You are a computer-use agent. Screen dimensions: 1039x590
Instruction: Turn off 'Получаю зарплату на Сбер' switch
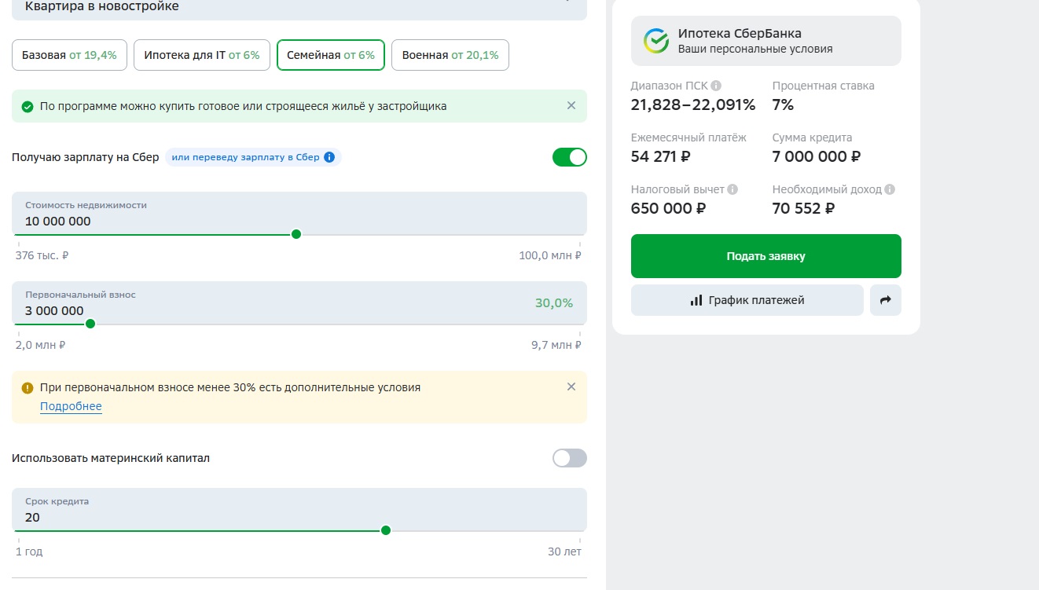click(x=570, y=157)
